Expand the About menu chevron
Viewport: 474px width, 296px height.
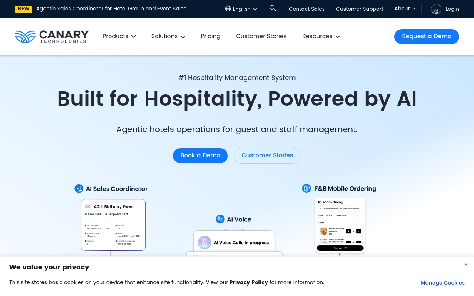click(414, 9)
